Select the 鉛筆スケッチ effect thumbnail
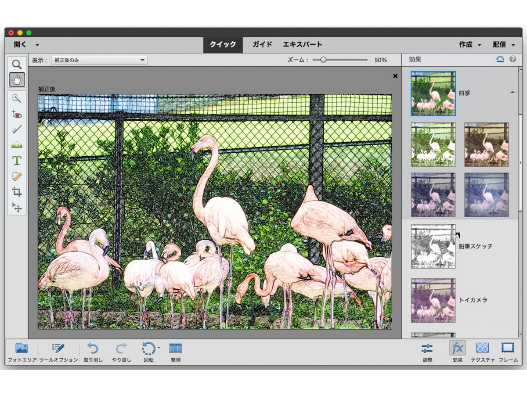527x395 pixels. 433,246
